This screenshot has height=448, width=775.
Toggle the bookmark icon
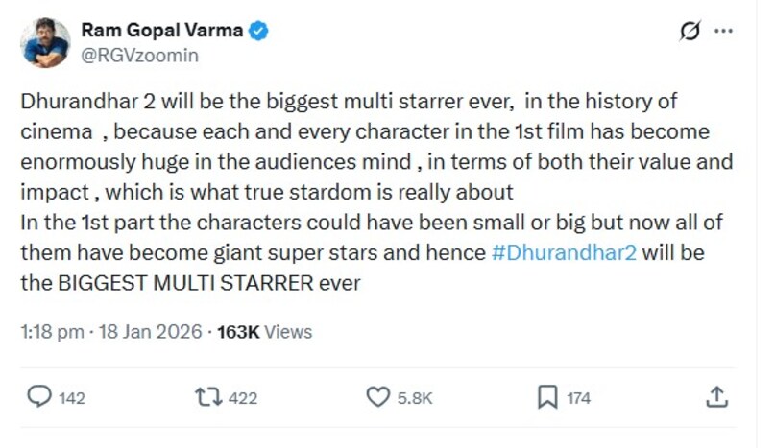pos(547,397)
